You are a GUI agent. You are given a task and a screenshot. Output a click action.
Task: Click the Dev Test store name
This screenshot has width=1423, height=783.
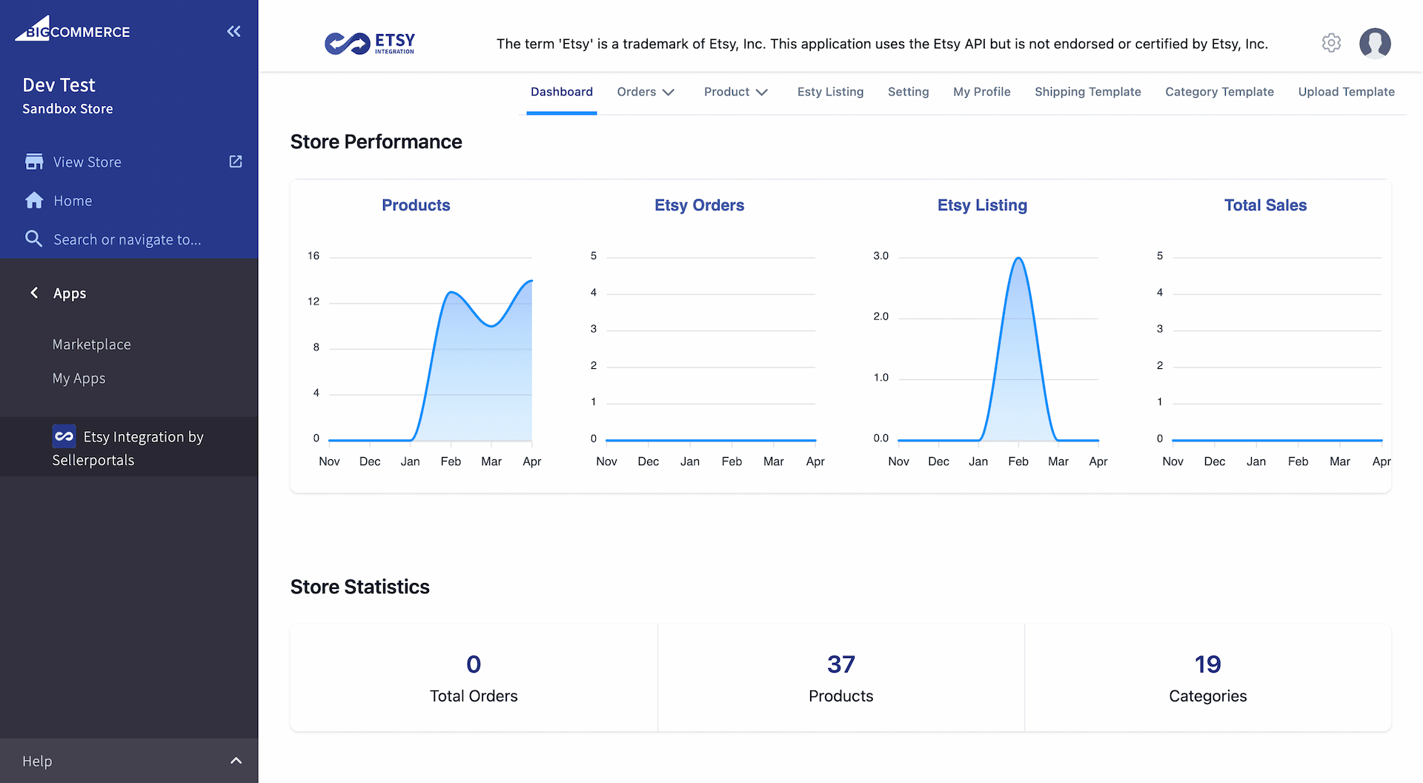point(59,84)
